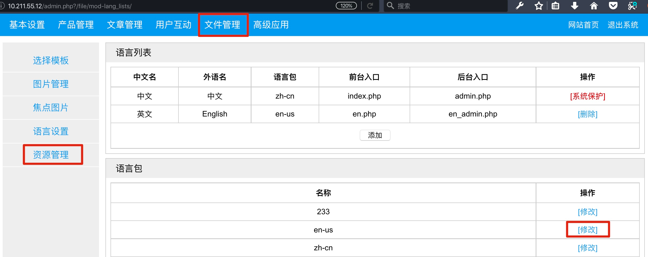Click the site info icon in address bar
648x257 pixels.
[2, 6]
